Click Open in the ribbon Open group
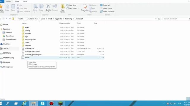 tap(94, 5)
